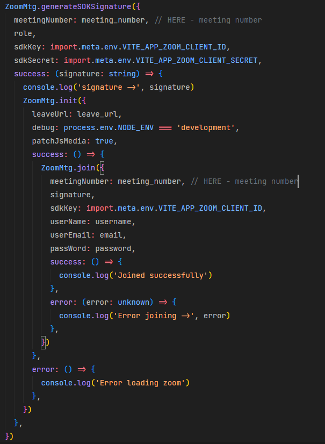Viewport: 325px width, 444px height.
Task: Click the debug property key
Action: pyautogui.click(x=44, y=127)
